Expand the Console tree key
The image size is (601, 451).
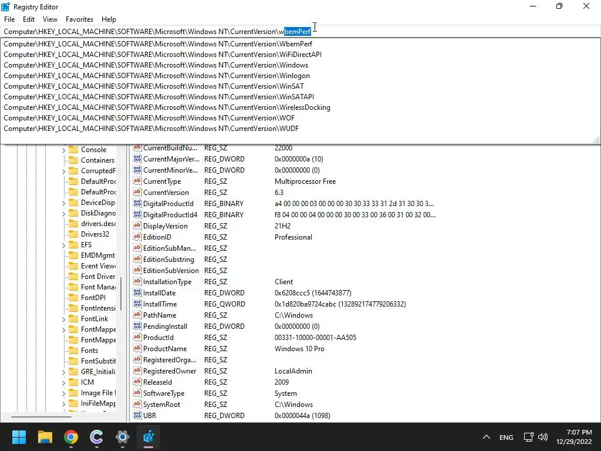click(63, 150)
